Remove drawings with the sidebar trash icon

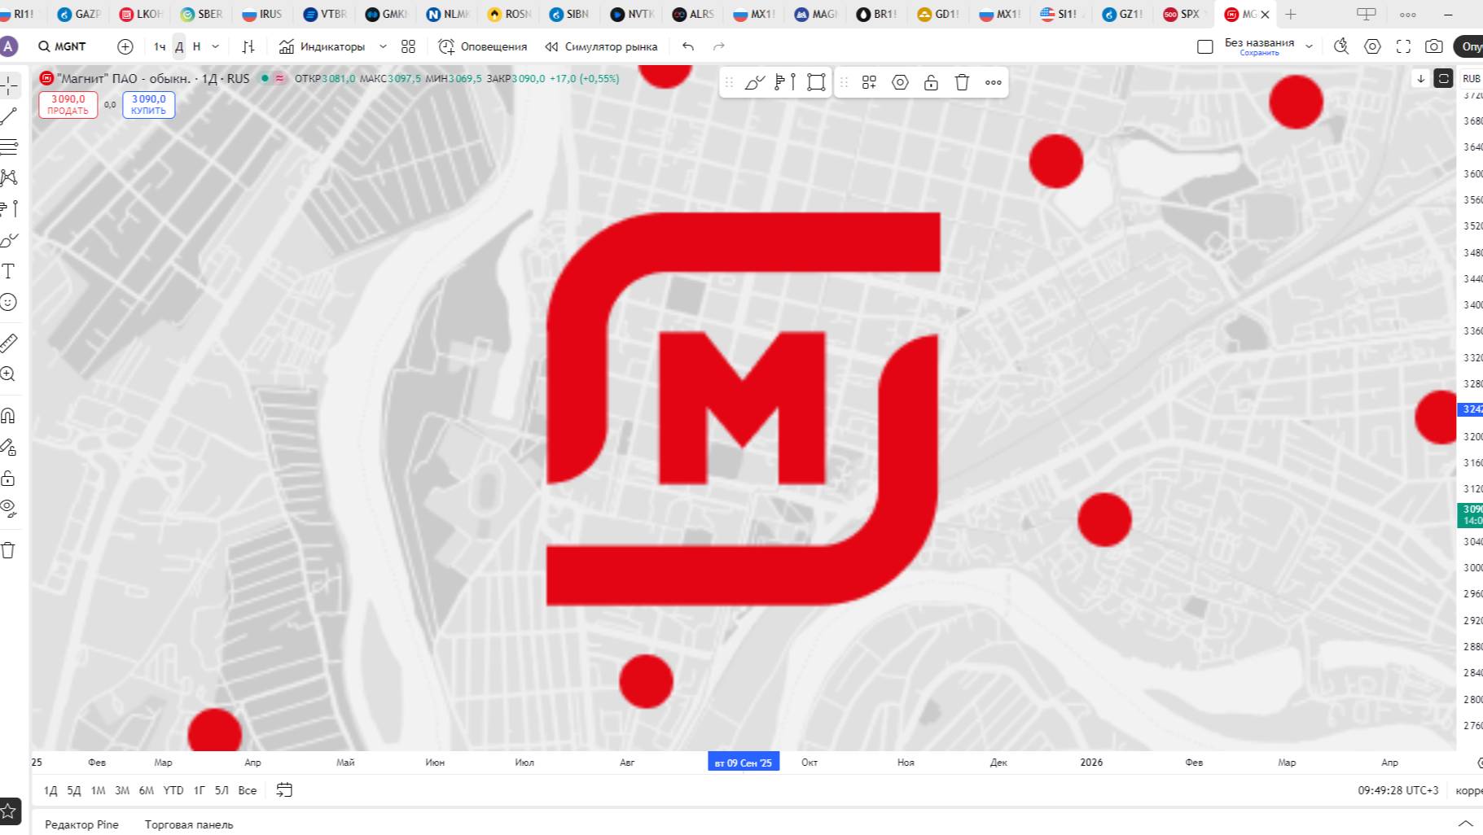(x=9, y=550)
